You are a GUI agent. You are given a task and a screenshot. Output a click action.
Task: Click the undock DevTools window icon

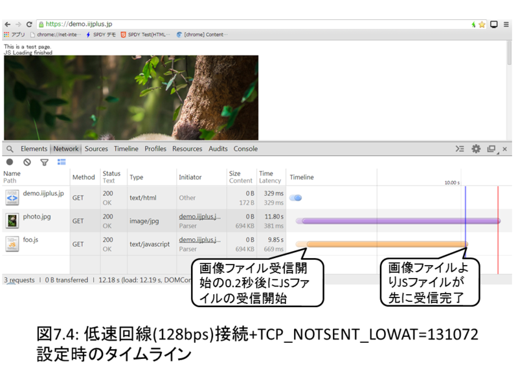(492, 149)
